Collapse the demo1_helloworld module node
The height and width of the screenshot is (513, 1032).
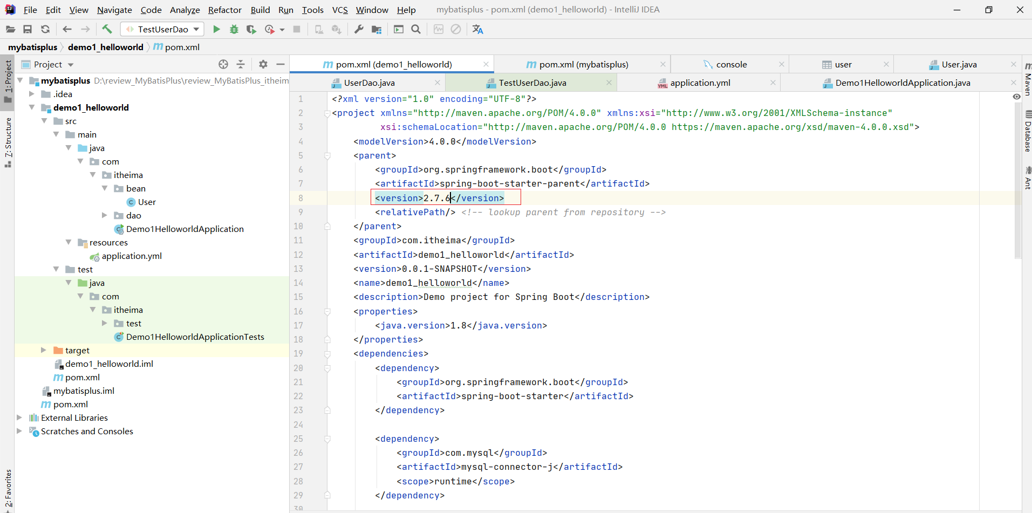coord(32,107)
